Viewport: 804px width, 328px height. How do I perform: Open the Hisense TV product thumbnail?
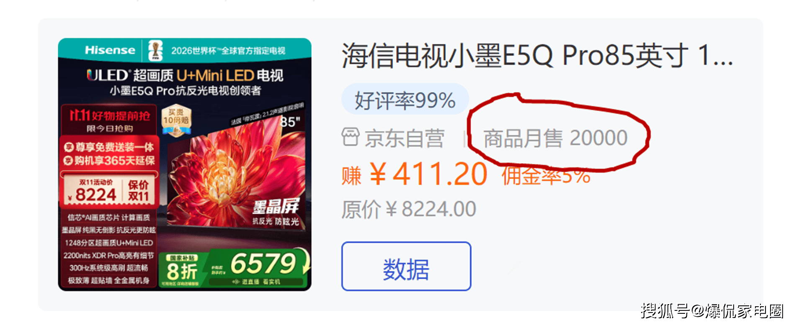point(185,164)
